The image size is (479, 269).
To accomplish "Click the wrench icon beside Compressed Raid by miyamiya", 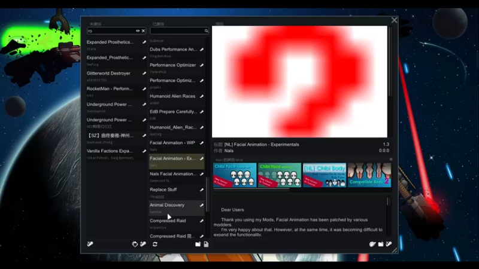I will pos(202,221).
